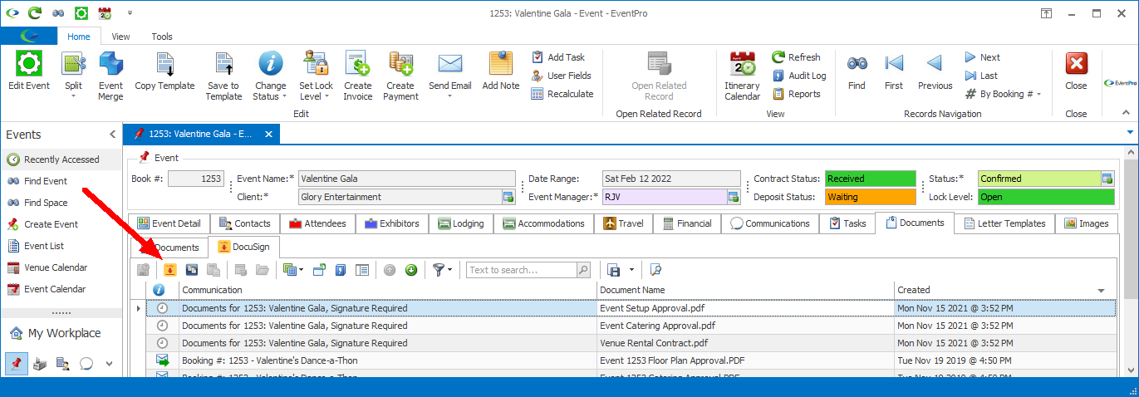Open the Customize Quick Access Toolbar arrow
Viewport: 1139px width, 397px height.
130,13
